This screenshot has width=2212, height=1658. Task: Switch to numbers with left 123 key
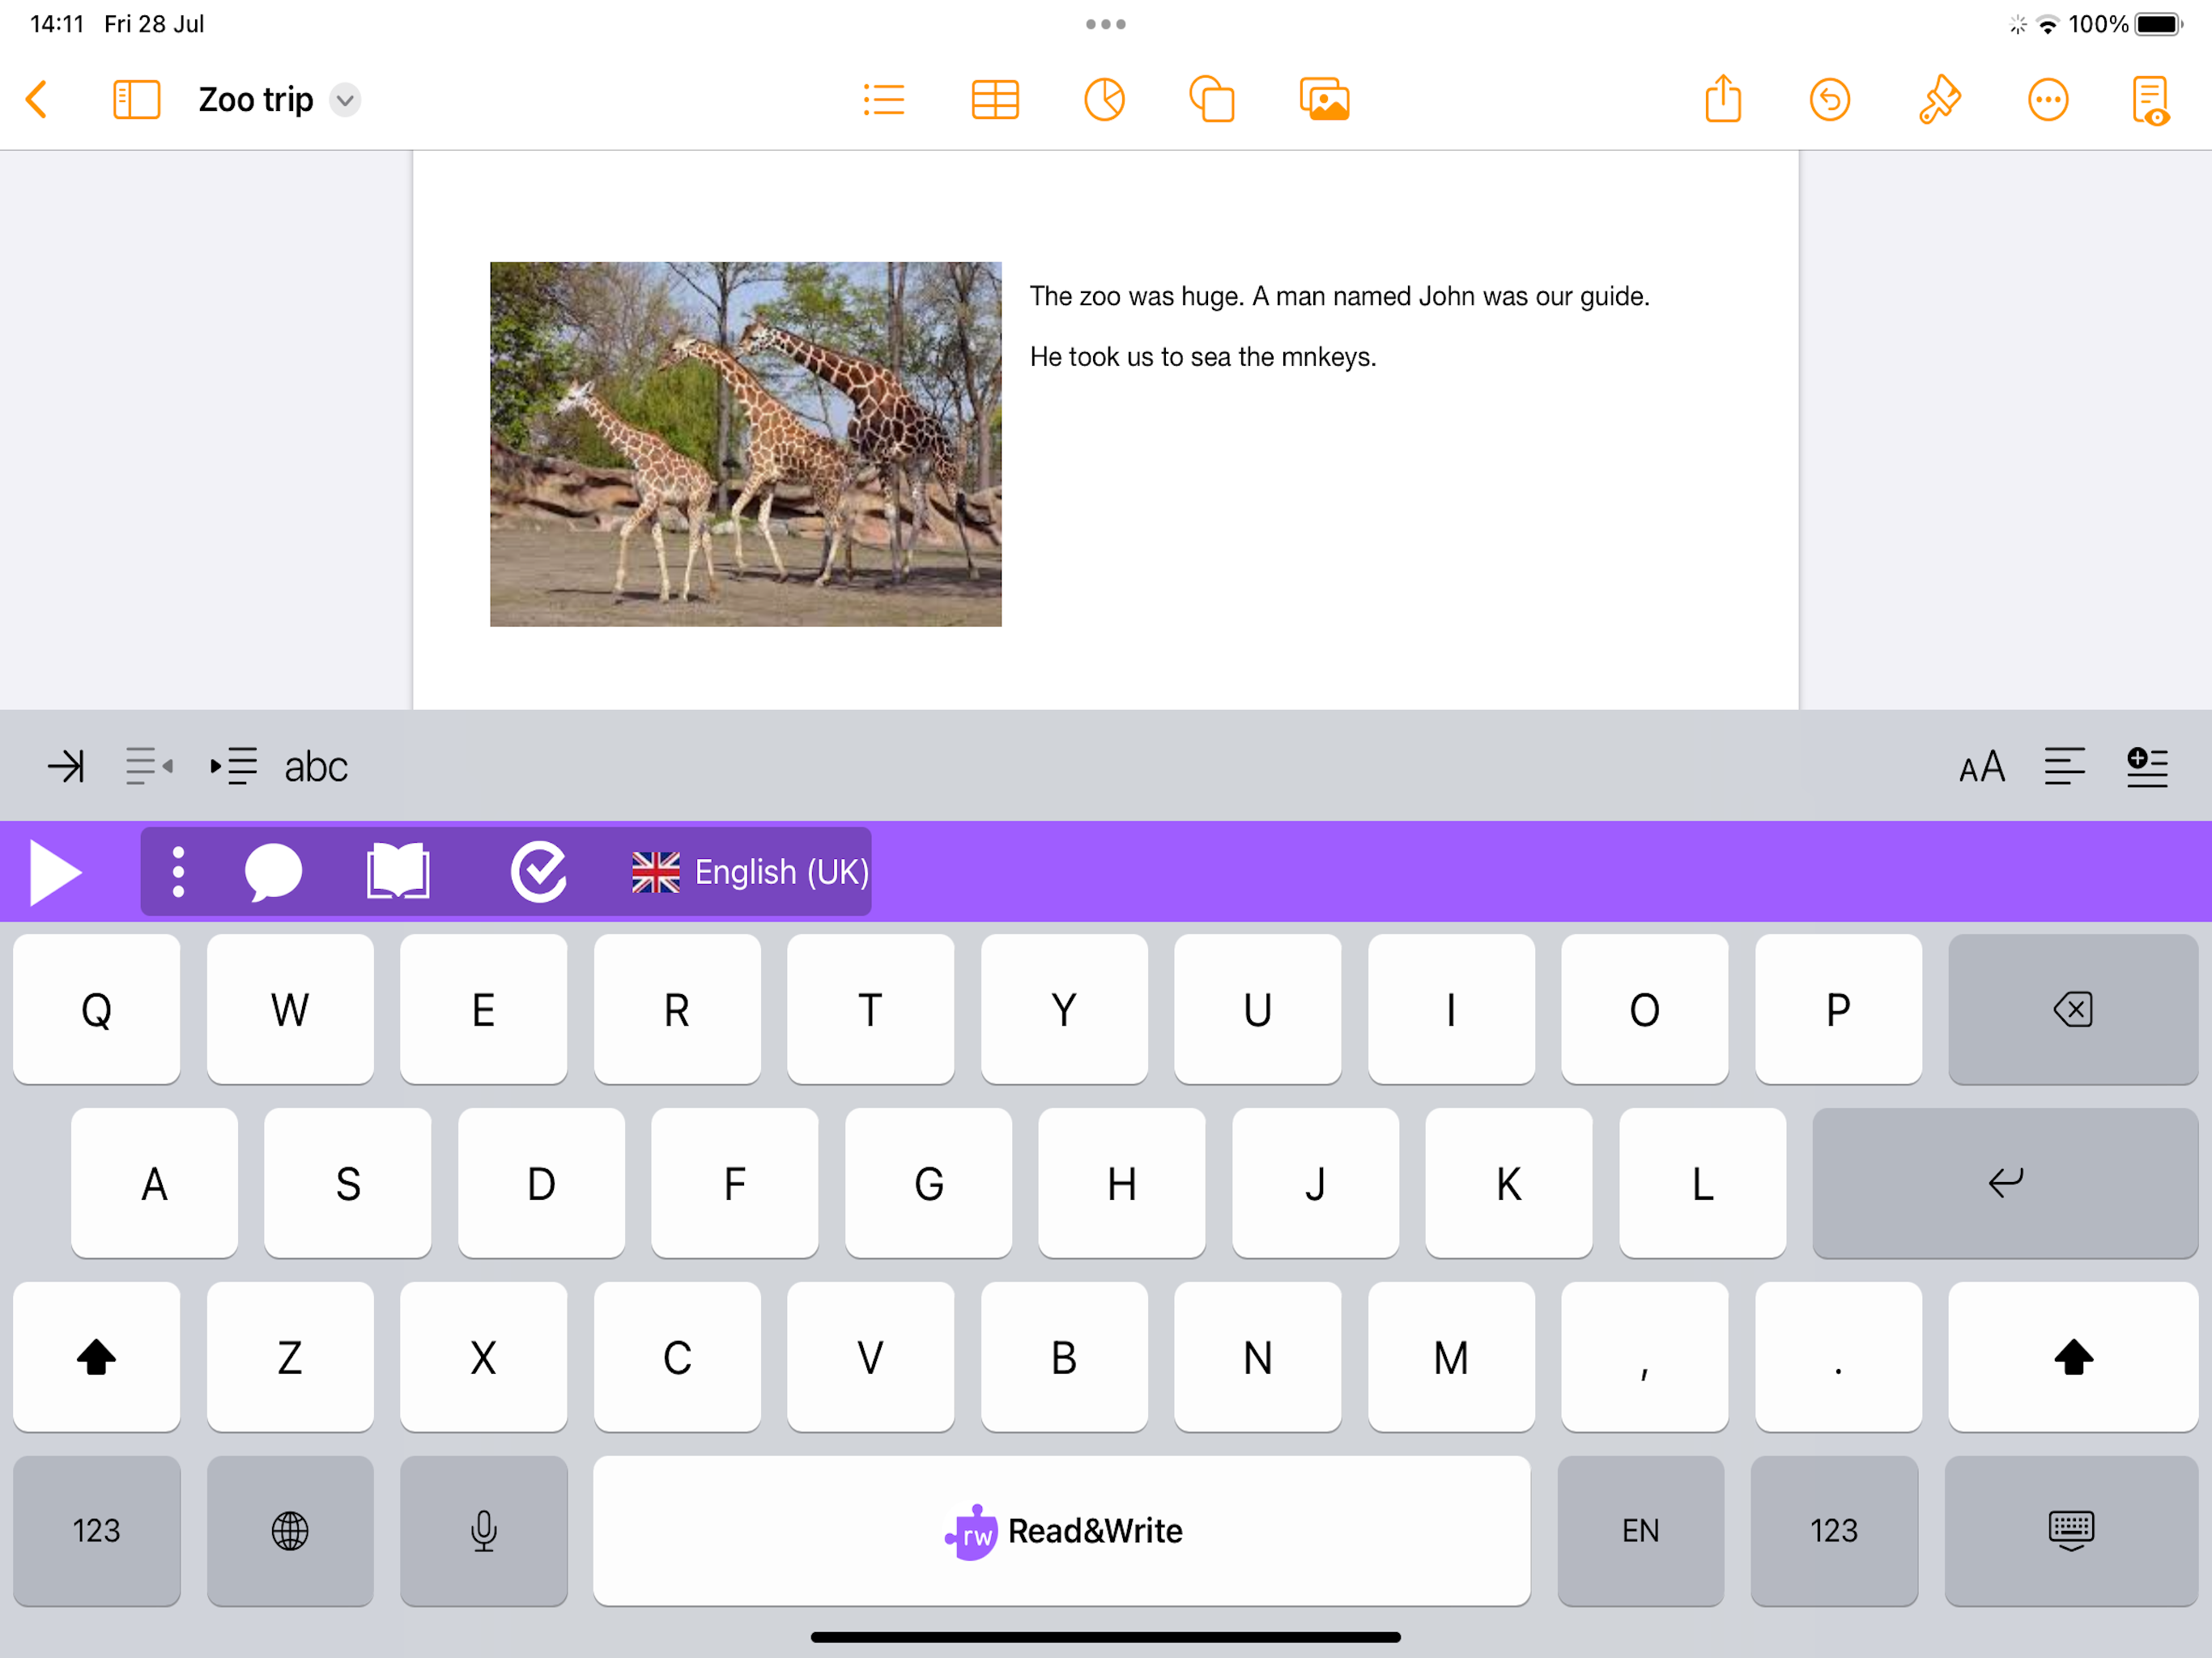[x=97, y=1531]
